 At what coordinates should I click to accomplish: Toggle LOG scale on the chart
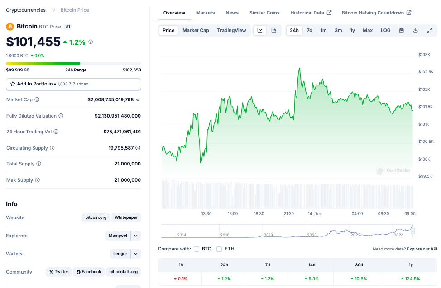tap(385, 30)
